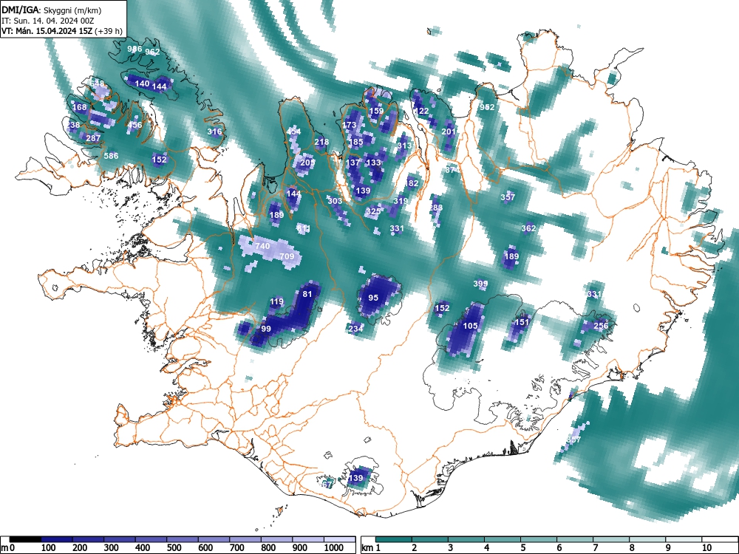Image resolution: width=739 pixels, height=554 pixels.
Task: Click the map label 119
Action: click(276, 301)
